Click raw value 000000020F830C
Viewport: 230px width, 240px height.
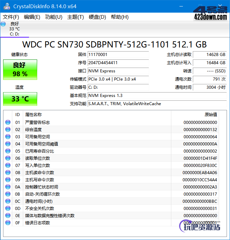200,166
